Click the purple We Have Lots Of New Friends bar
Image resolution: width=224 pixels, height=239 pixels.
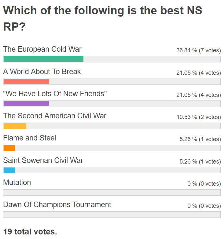(x=26, y=104)
